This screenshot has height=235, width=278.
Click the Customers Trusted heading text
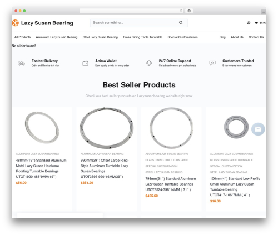tap(238, 61)
